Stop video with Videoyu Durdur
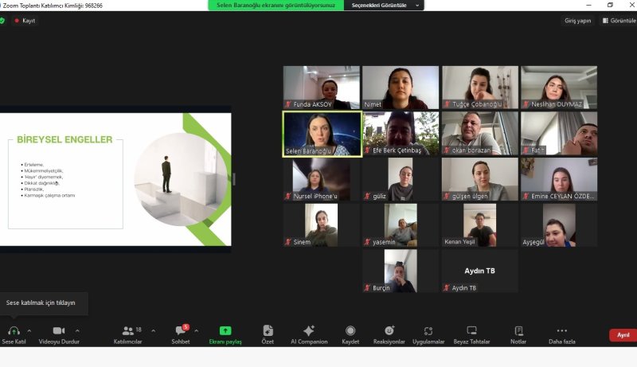 [x=59, y=331]
